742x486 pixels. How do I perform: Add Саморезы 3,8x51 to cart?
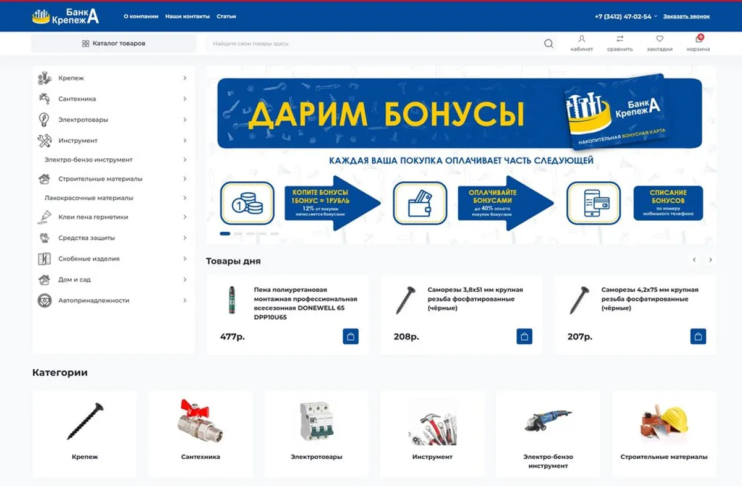point(524,337)
